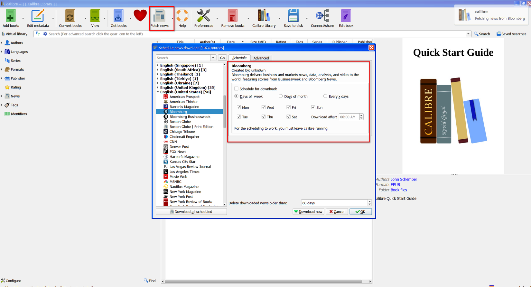Click the full-text search icon in search bar
Screen dimensions: 531x287
[x=38, y=34]
